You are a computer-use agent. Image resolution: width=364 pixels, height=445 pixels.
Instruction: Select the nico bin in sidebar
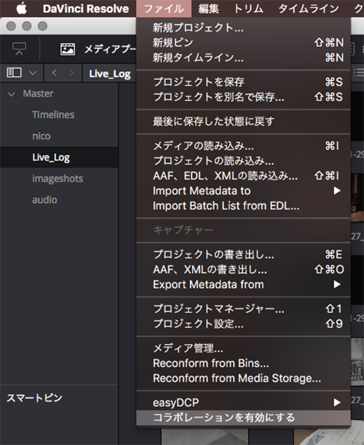(41, 136)
